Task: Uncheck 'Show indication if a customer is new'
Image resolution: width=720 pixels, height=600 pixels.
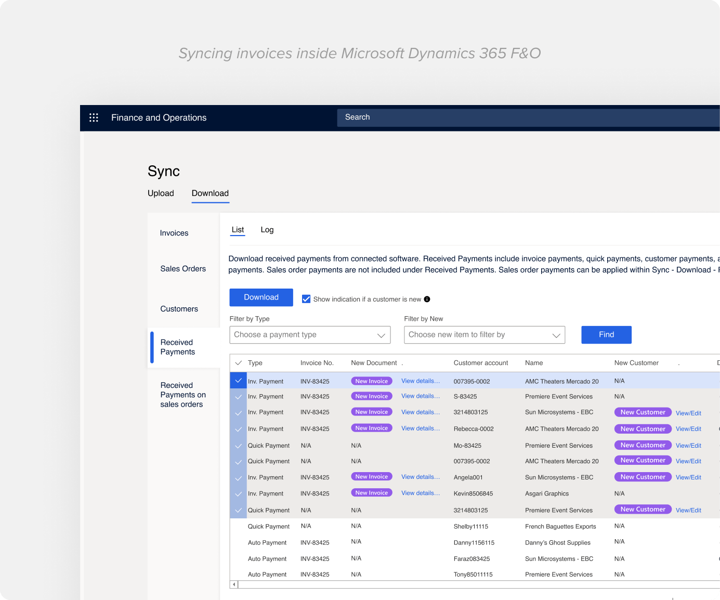Action: 306,299
